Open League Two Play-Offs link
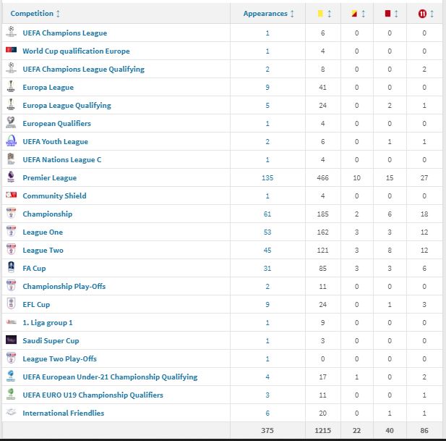The height and width of the screenshot is (441, 446). coord(59,359)
